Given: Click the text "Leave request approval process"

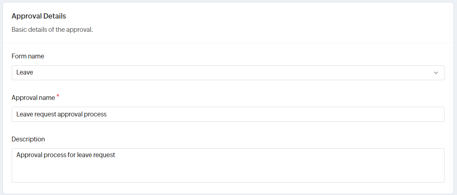Looking at the screenshot, I should click(62, 114).
